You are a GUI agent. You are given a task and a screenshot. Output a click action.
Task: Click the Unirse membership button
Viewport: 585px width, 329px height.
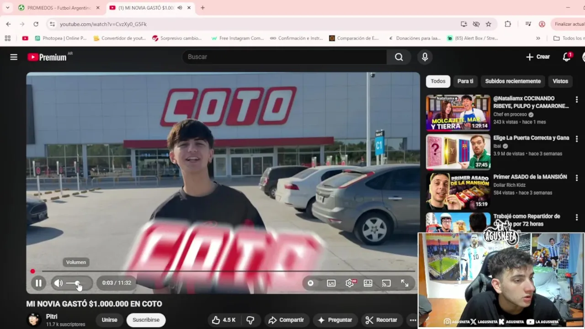point(109,320)
